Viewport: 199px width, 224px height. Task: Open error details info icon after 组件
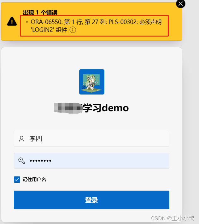73,30
